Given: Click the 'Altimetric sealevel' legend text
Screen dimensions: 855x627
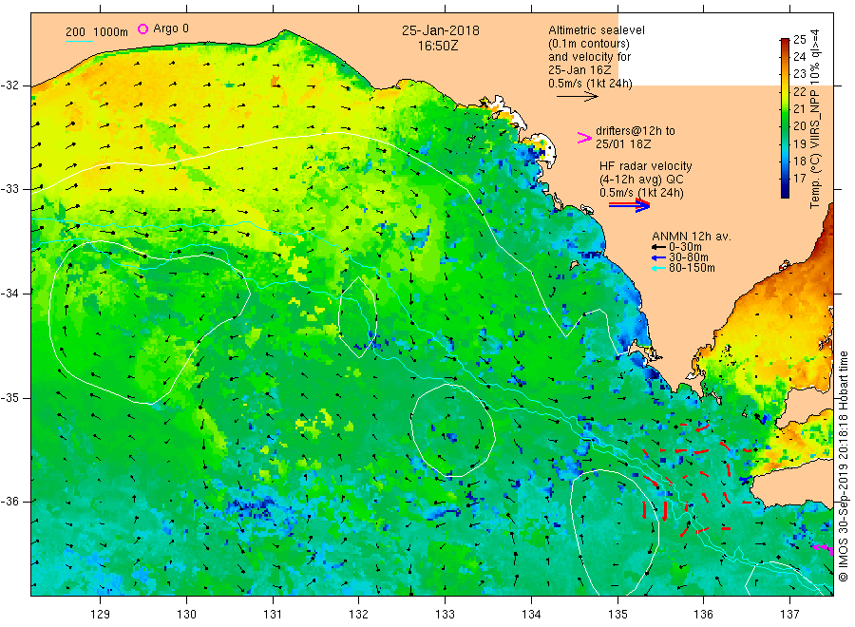Looking at the screenshot, I should [597, 30].
